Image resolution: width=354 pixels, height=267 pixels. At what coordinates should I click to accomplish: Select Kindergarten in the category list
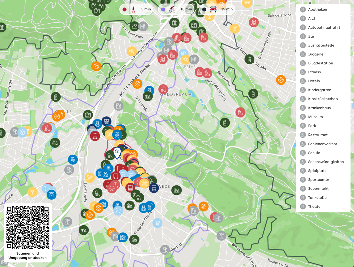(319, 90)
